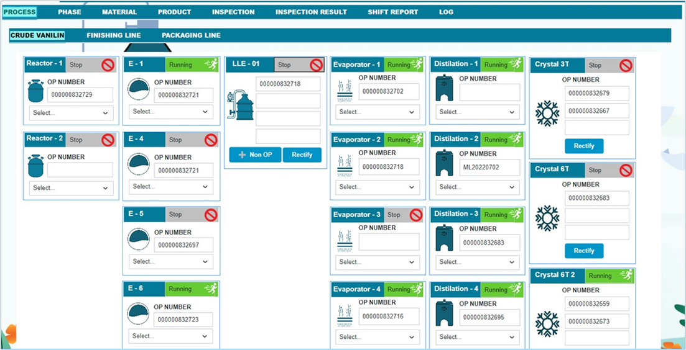Click the Evaporator - 3 steam icon
This screenshot has width=686, height=350.
(345, 241)
